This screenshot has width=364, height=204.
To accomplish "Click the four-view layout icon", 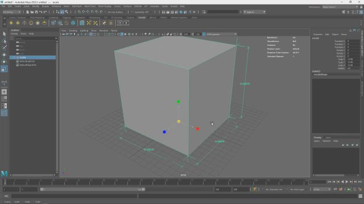I will coord(4,99).
